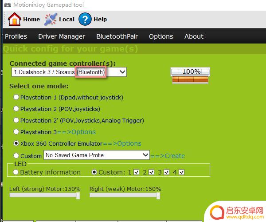Choose Battery information for LED
This screenshot has width=266, height=222.
click(16, 172)
